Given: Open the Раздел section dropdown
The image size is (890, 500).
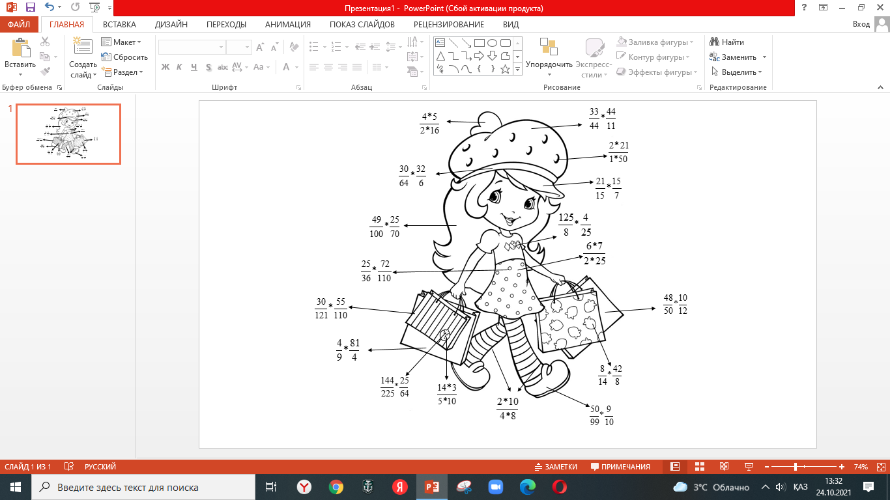Looking at the screenshot, I should pos(122,72).
